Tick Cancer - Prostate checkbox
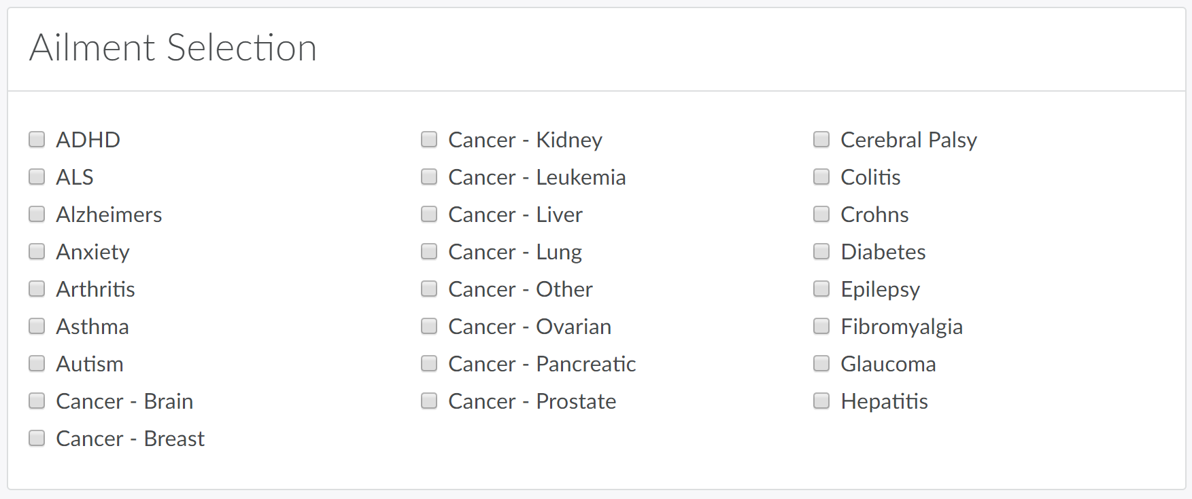This screenshot has height=499, width=1192. click(x=429, y=401)
